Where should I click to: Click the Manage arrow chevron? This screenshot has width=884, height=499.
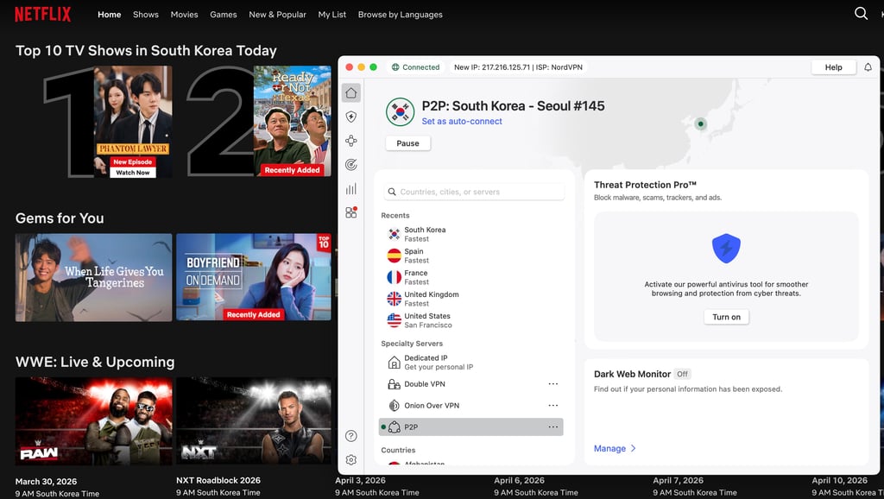coord(633,448)
